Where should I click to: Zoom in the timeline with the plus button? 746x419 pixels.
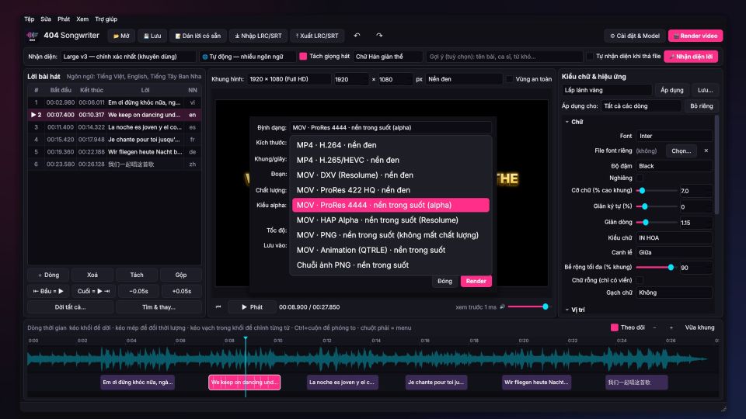[671, 327]
